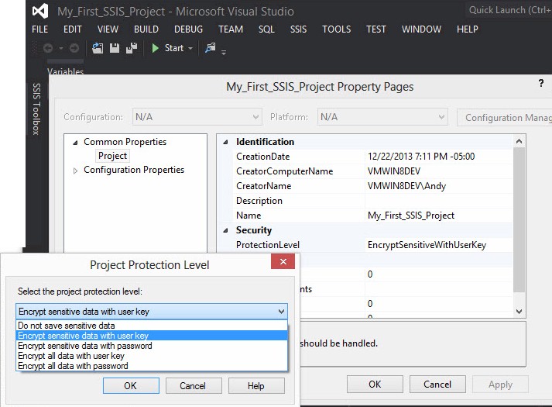The image size is (552, 407).
Task: Select the Project tree item
Action: click(113, 156)
